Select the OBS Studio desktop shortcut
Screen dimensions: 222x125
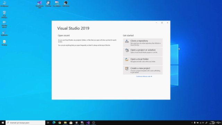pos(66,4)
